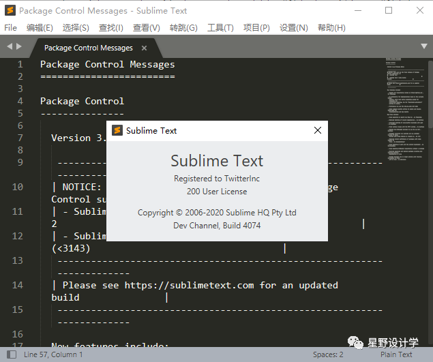
Task: Click the Sublime Text logo in title bar
Action: click(x=10, y=10)
